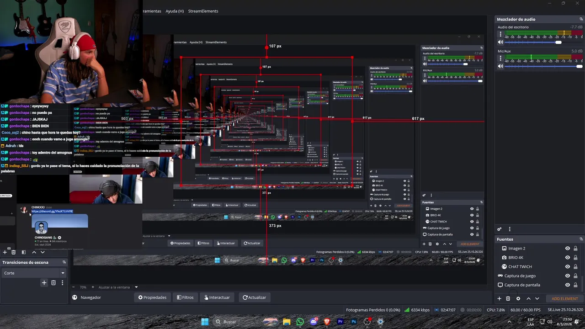Move scene up arrow above Transiciones panel
This screenshot has height=329, width=585.
click(x=34, y=252)
